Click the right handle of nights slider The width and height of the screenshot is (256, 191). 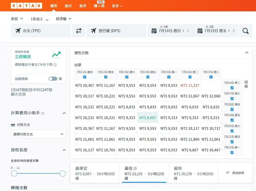[x=63, y=173]
